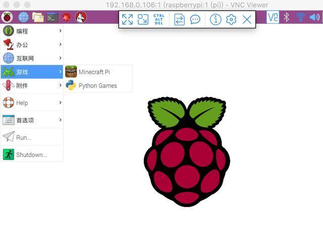Open the 办公 (Office) menu category
Screen dimensions: 323x247
coord(32,44)
